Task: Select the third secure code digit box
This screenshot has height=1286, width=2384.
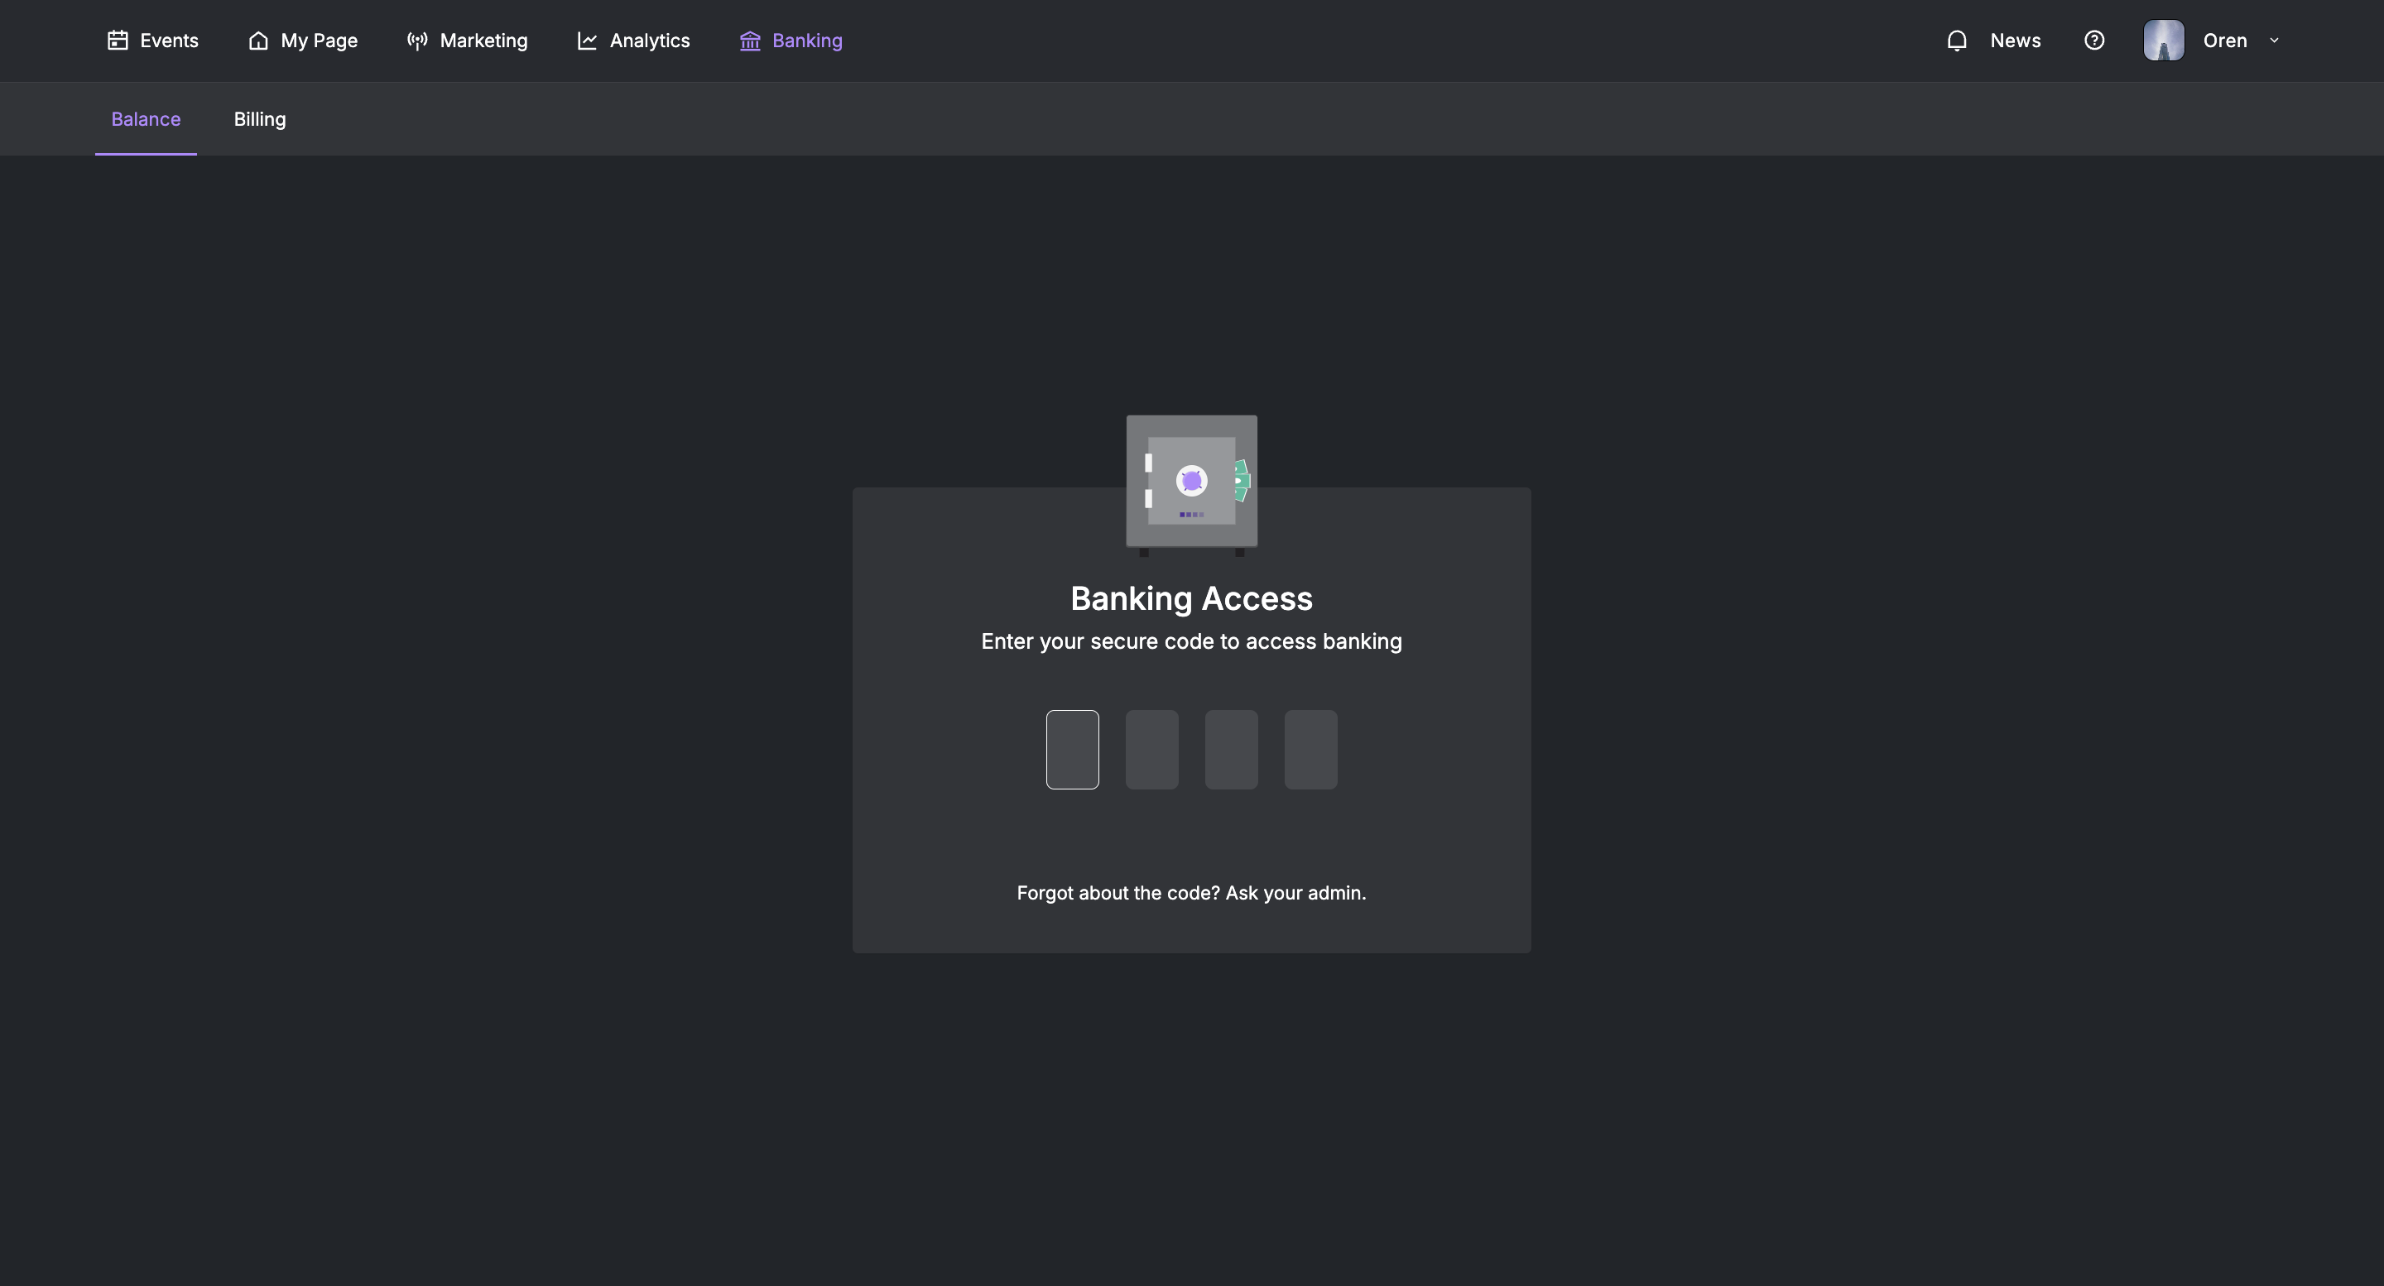Action: [x=1232, y=750]
